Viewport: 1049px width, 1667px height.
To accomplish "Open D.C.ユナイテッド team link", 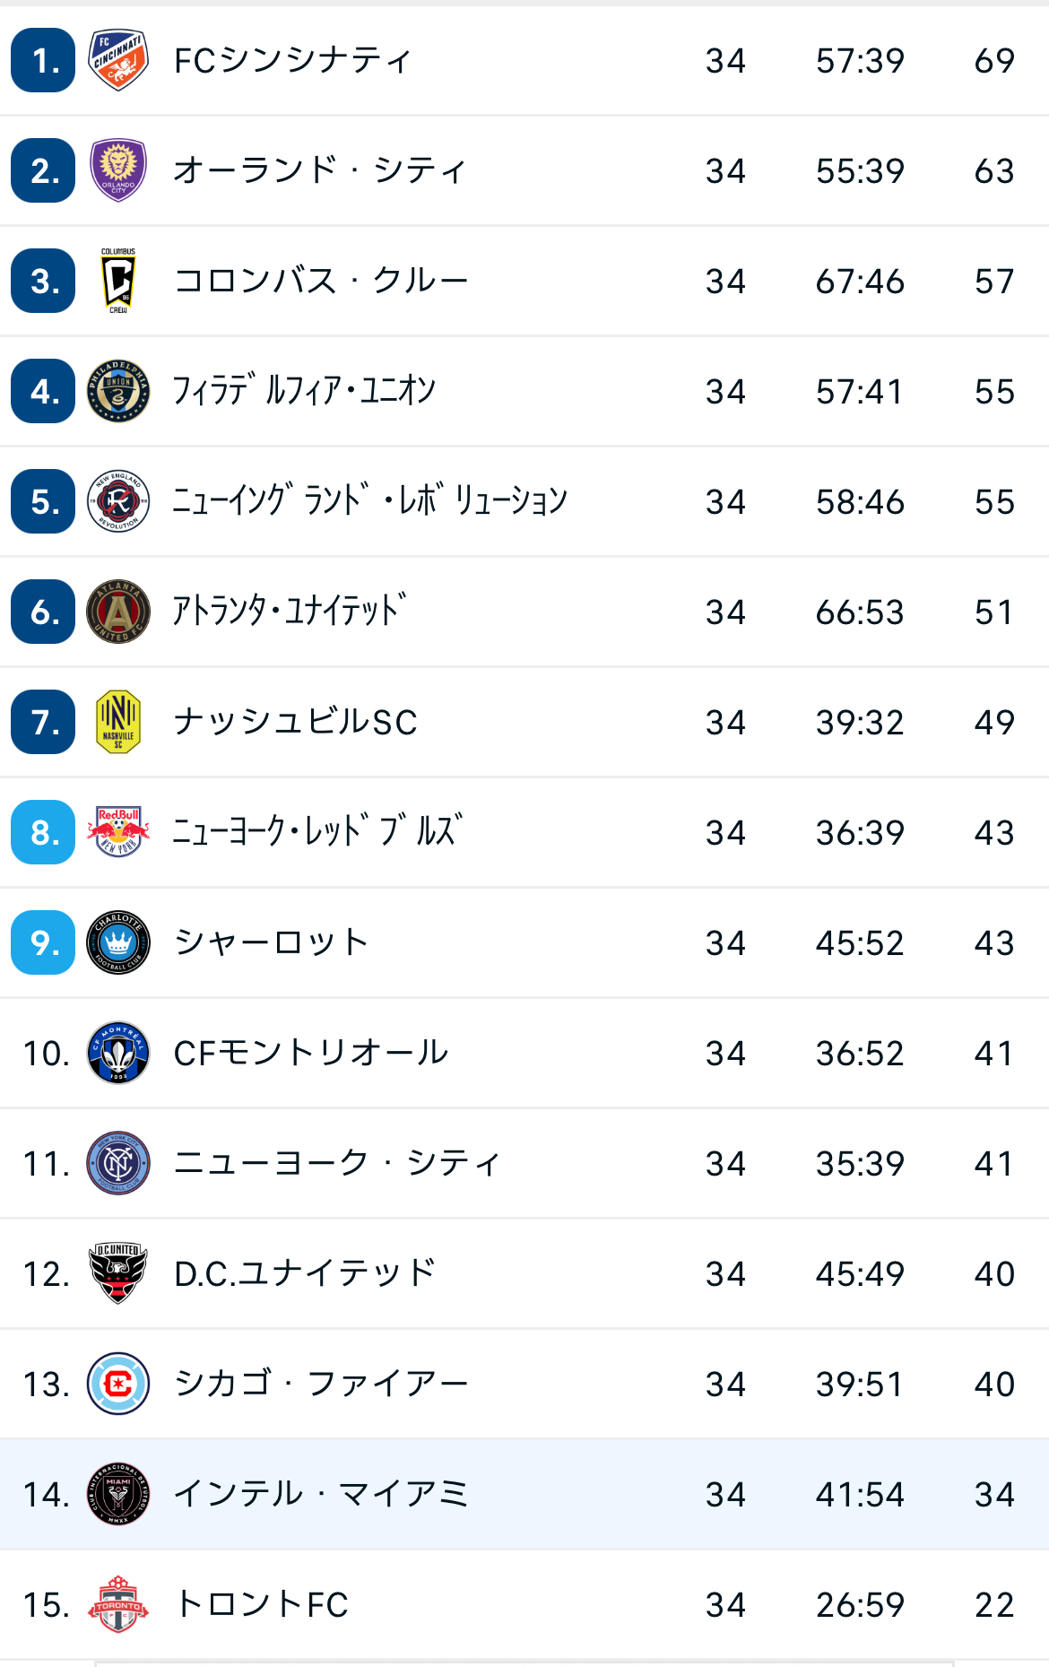I will [305, 1273].
